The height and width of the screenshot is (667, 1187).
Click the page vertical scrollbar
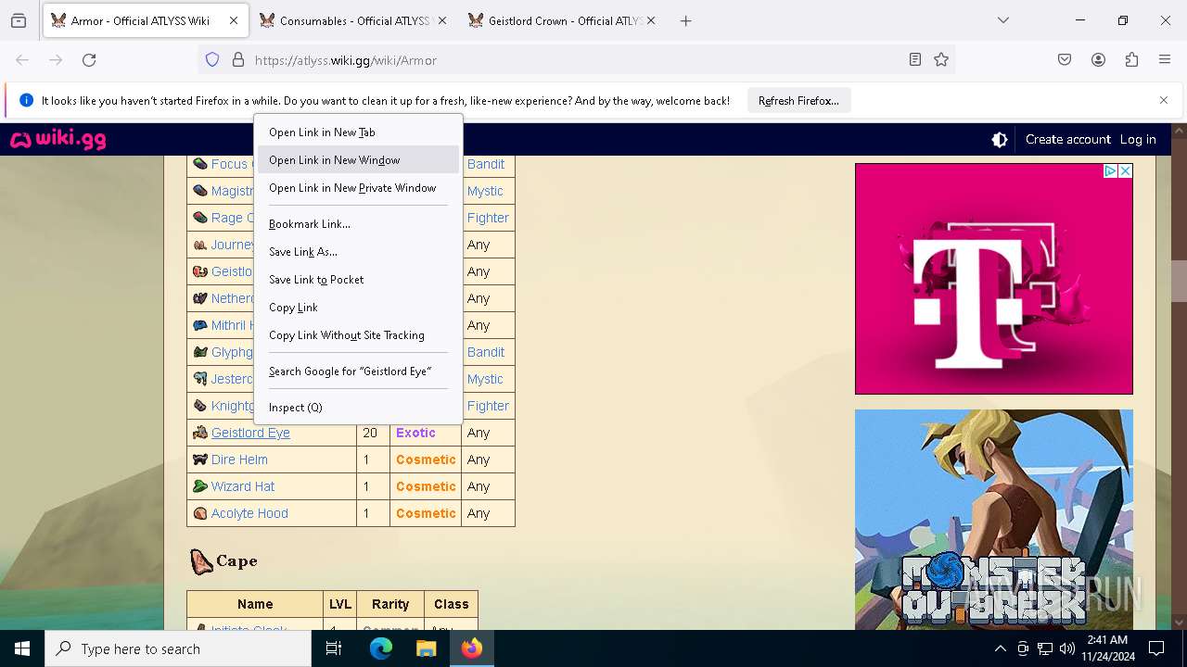pos(1179,282)
